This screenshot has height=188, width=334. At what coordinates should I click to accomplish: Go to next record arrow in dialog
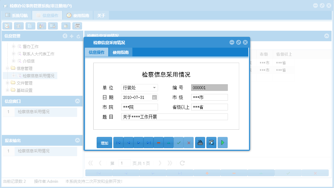(138, 142)
